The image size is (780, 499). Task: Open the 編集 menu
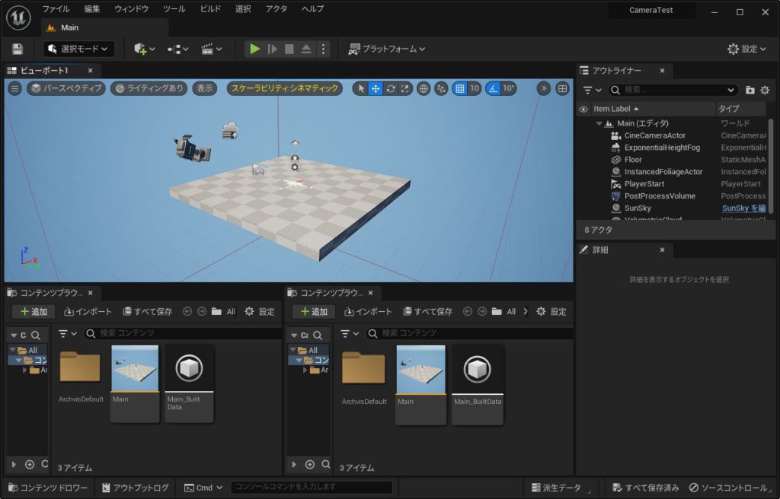click(x=92, y=9)
